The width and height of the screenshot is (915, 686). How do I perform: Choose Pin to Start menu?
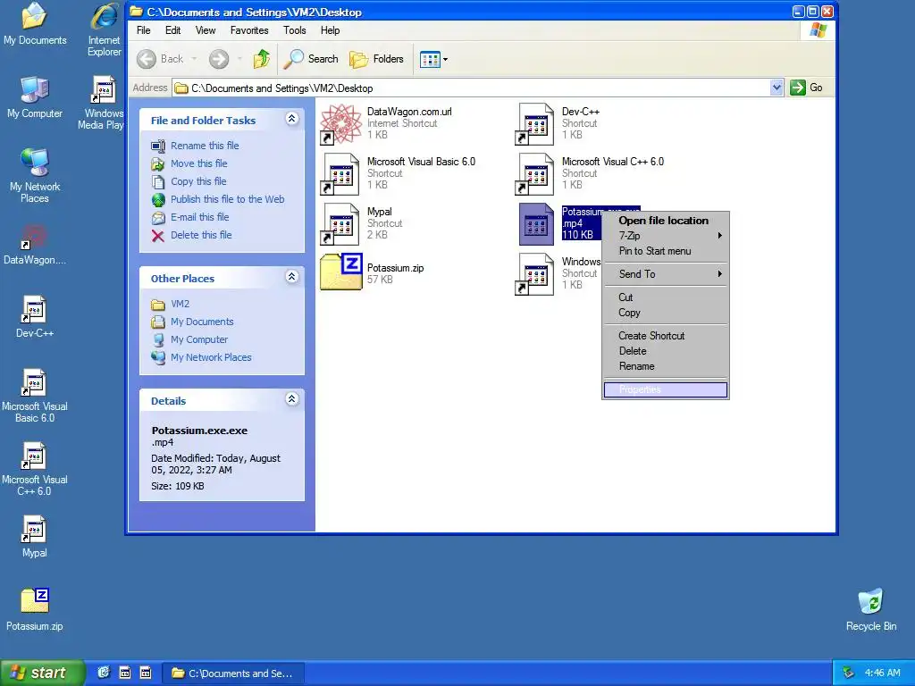tap(665, 251)
